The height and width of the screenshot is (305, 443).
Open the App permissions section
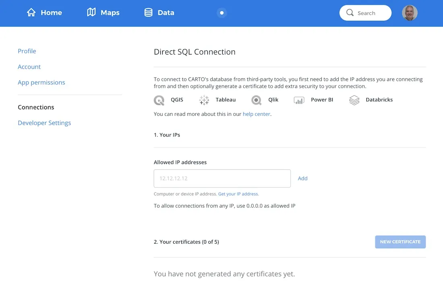click(41, 82)
